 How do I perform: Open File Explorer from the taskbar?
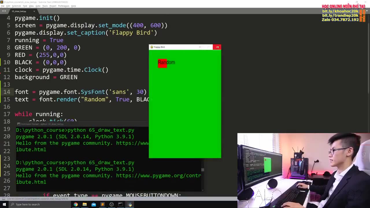coord(84,205)
